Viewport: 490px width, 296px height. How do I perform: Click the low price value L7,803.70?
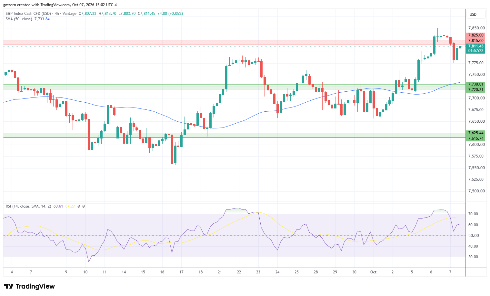click(x=127, y=14)
